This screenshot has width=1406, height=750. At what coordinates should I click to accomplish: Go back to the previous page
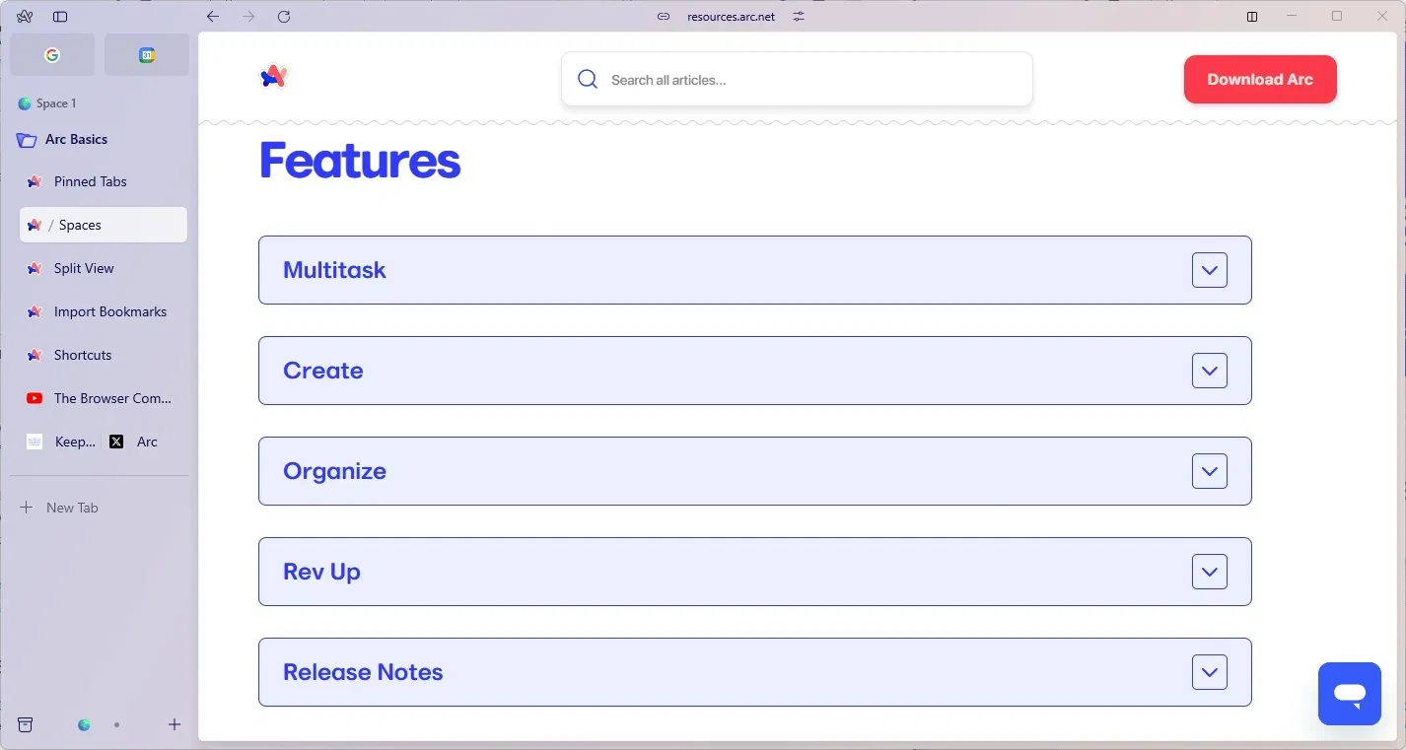[x=213, y=17]
